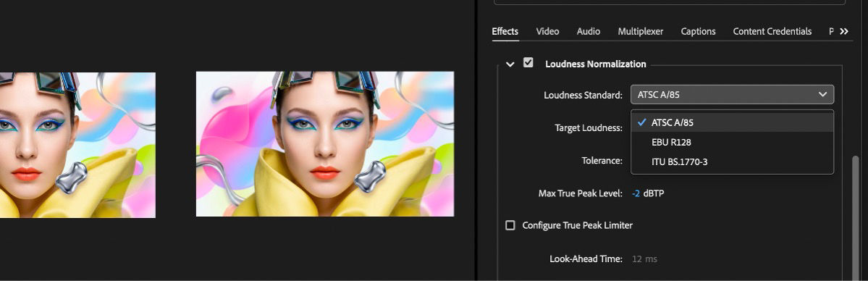This screenshot has width=868, height=281.
Task: Show more tabs with the double-chevron icon
Action: (844, 32)
